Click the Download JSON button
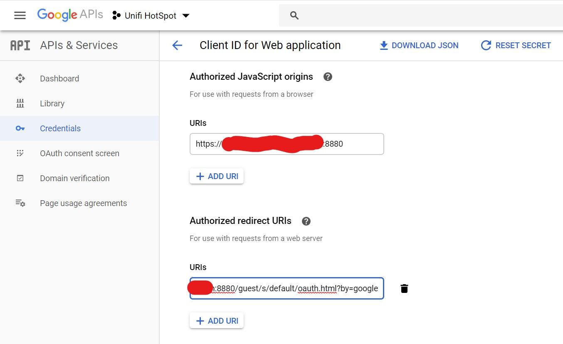Viewport: 563px width, 344px height. [x=419, y=45]
